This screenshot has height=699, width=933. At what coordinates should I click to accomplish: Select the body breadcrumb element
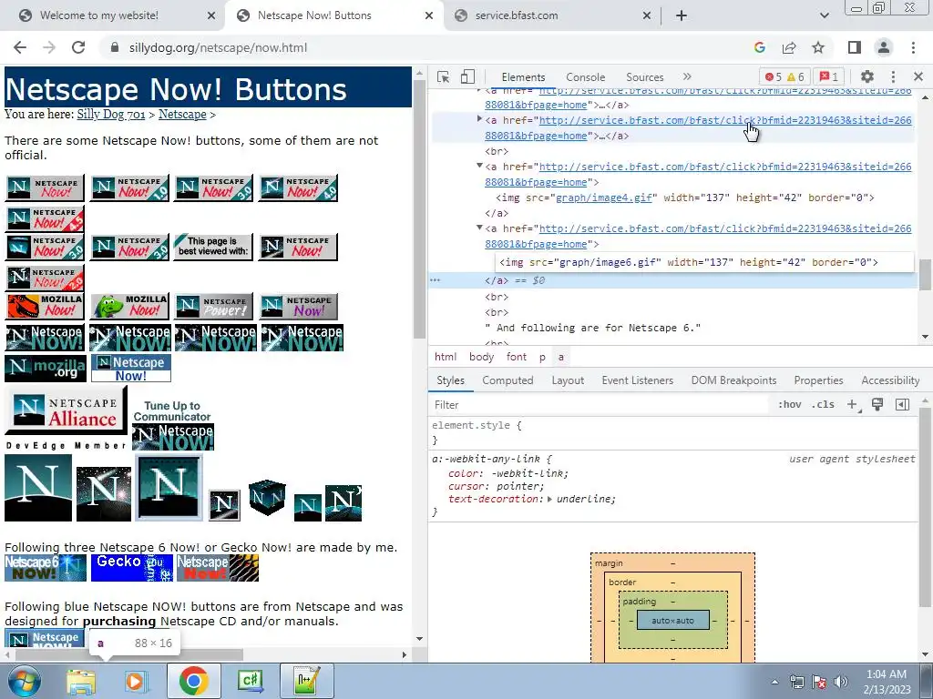pyautogui.click(x=481, y=357)
